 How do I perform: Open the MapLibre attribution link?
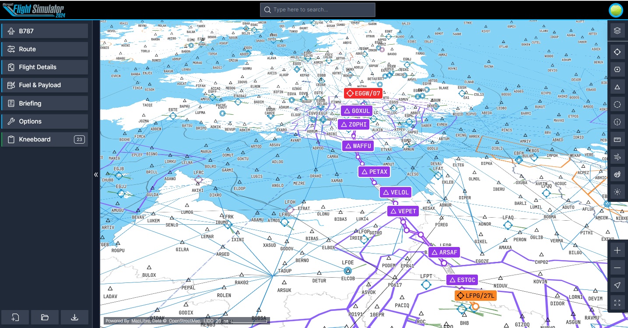(140, 321)
